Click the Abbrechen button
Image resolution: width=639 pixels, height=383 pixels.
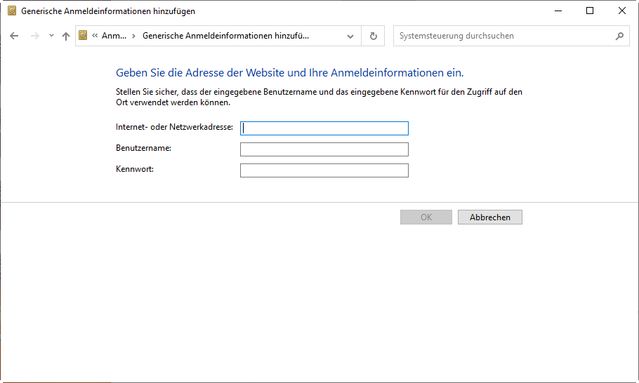click(x=490, y=217)
